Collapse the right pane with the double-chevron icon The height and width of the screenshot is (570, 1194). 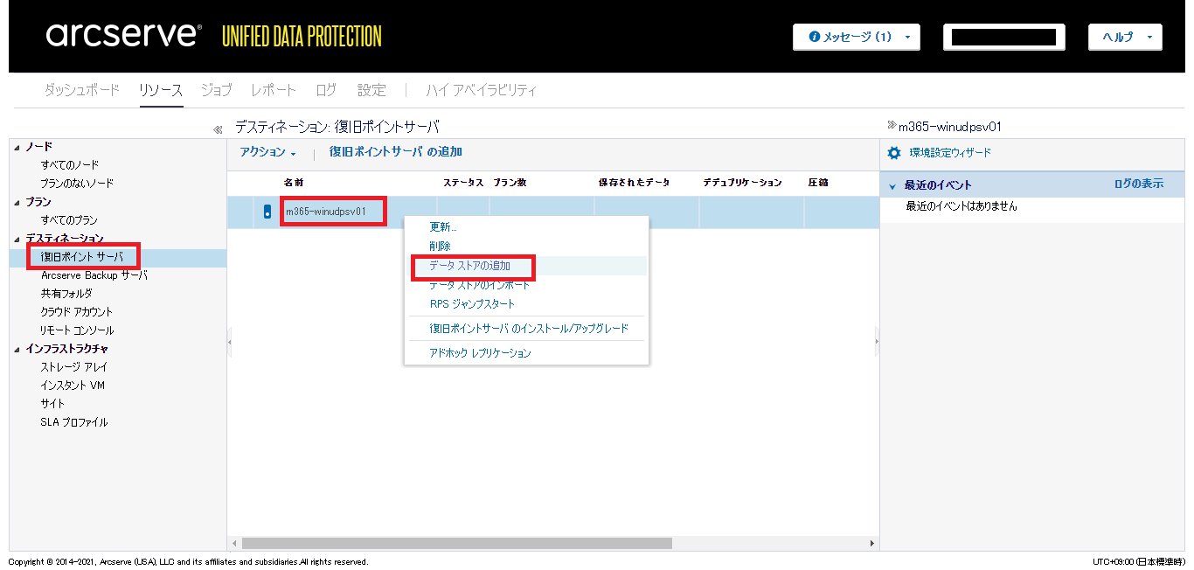(x=892, y=126)
